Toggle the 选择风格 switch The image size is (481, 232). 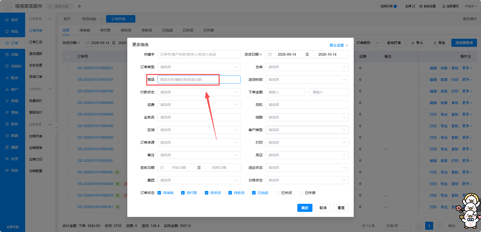395,6
